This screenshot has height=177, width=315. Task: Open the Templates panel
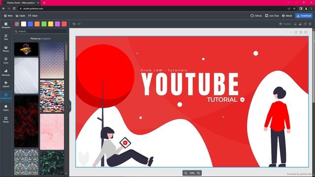coord(6,25)
